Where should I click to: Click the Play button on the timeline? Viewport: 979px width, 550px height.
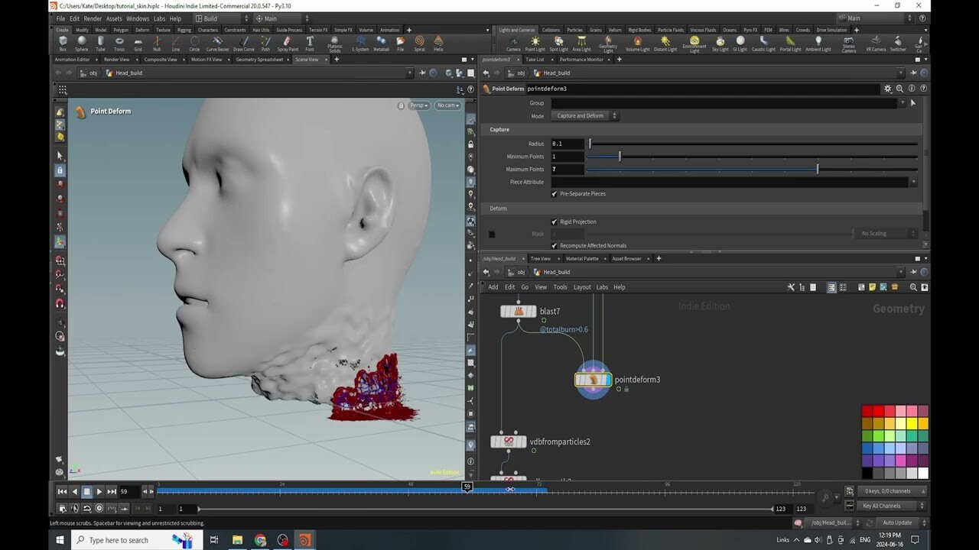(99, 491)
